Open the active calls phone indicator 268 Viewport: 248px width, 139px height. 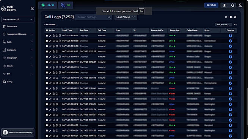(66, 5)
